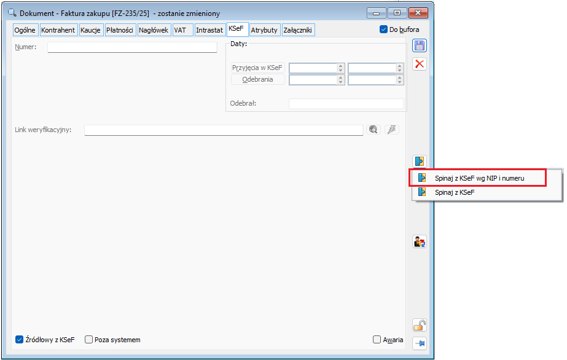This screenshot has height=360, width=567.
Task: Decrease the Odebrania date spinner
Action: (340, 82)
